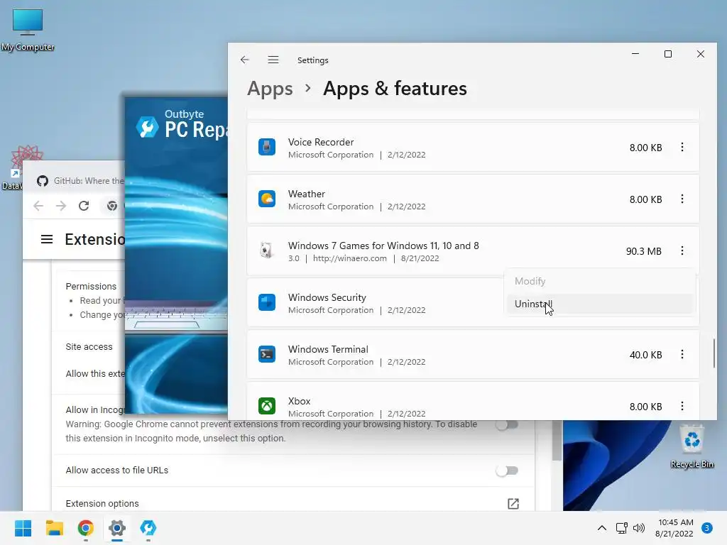Open Chrome extensions hamburger menu

click(47, 239)
